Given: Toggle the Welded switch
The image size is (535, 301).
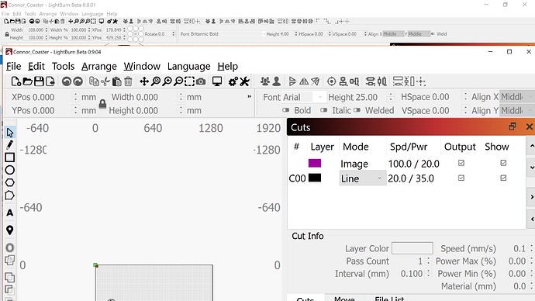Looking at the screenshot, I should [x=357, y=110].
